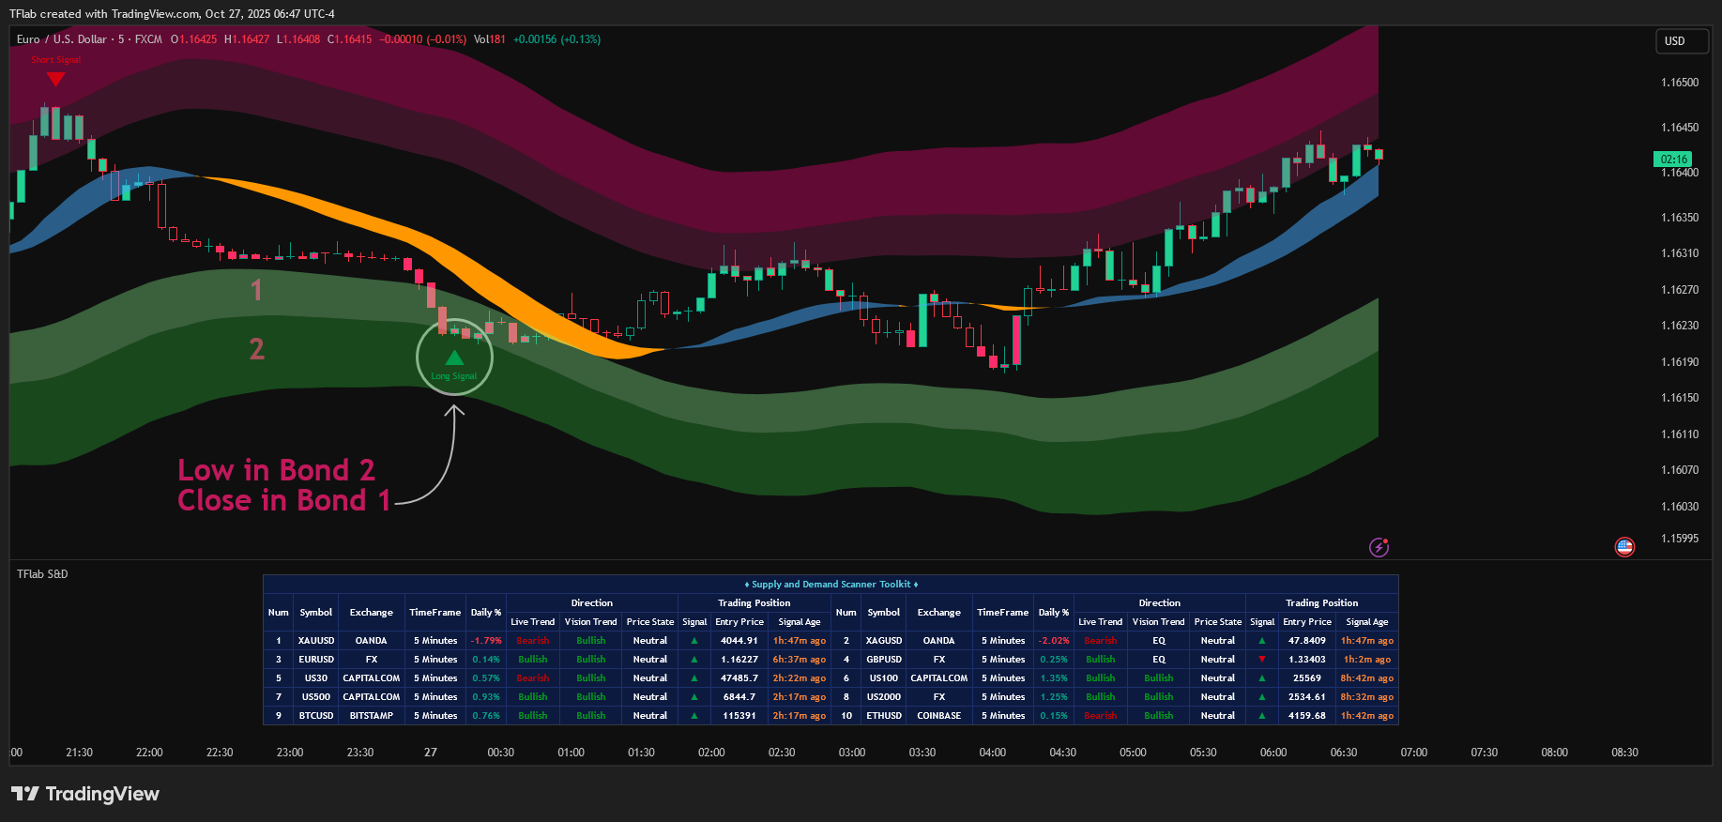1722x822 pixels.
Task: Select the US100 symbol cell
Action: tap(884, 678)
